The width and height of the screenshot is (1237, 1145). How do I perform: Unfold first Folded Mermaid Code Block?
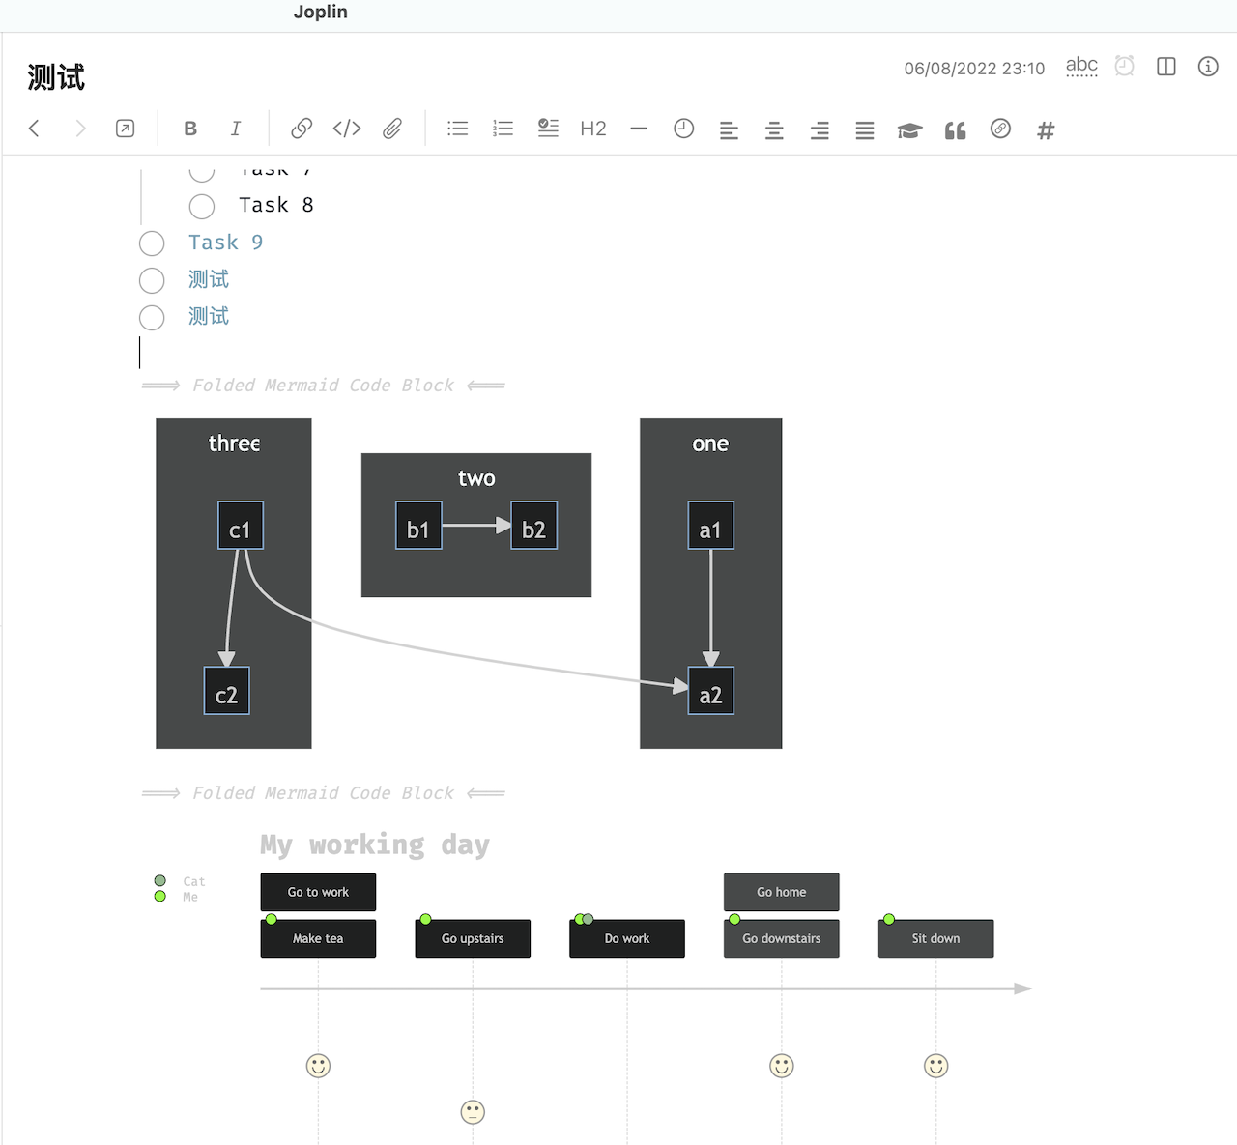pos(324,385)
